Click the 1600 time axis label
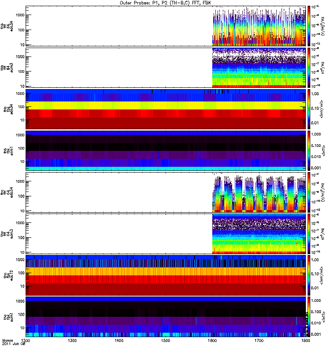The image size is (331, 353). pos(212,340)
